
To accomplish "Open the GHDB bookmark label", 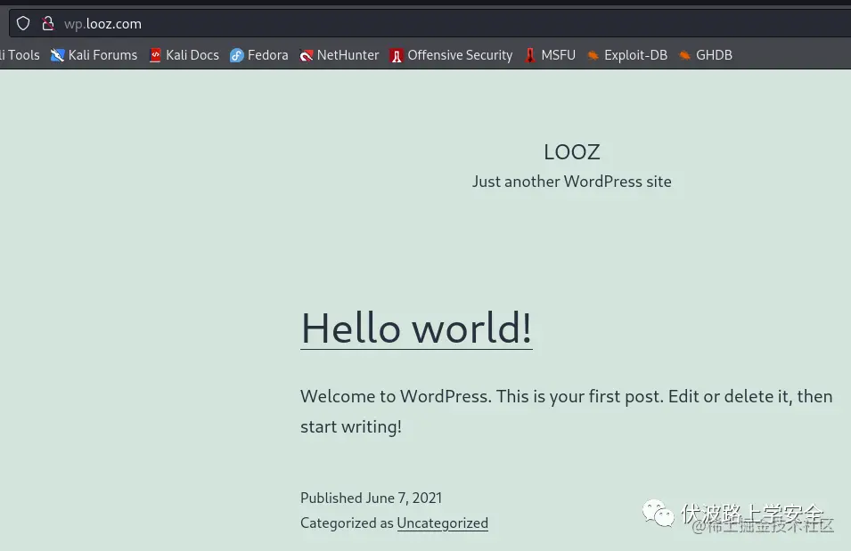I will pyautogui.click(x=714, y=55).
